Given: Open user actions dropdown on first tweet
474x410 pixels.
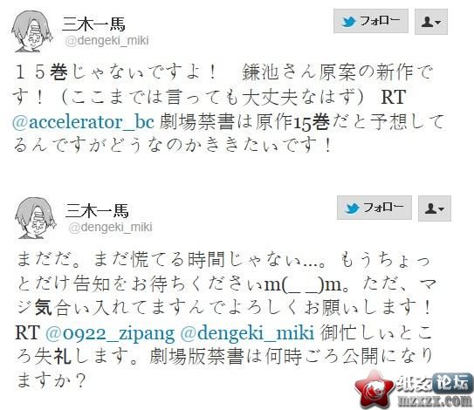Looking at the screenshot, I should (431, 22).
